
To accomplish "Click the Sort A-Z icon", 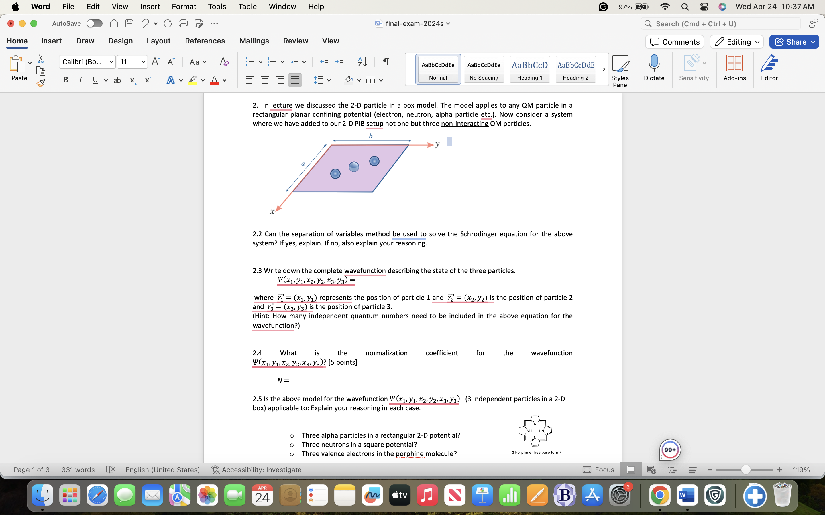I will tap(362, 62).
